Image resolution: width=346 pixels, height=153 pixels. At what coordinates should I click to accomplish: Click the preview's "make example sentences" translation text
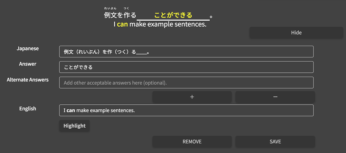pyautogui.click(x=168, y=24)
